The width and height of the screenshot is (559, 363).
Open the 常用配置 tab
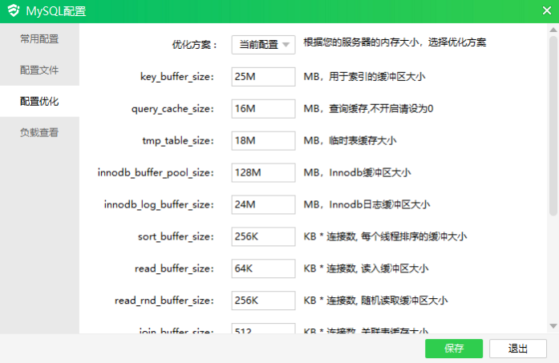39,38
